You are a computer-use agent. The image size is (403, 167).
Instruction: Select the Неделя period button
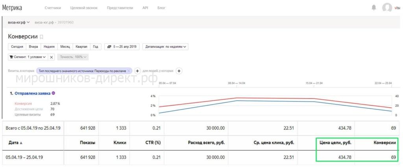point(49,47)
